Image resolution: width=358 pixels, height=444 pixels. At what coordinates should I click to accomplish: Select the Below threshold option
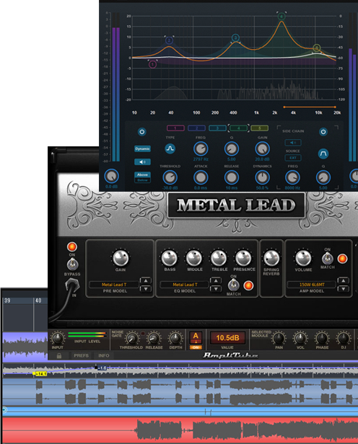point(142,180)
